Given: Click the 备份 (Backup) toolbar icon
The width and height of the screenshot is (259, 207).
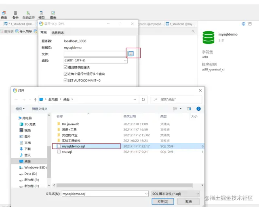Looking at the screenshot, I should [x=15, y=15].
